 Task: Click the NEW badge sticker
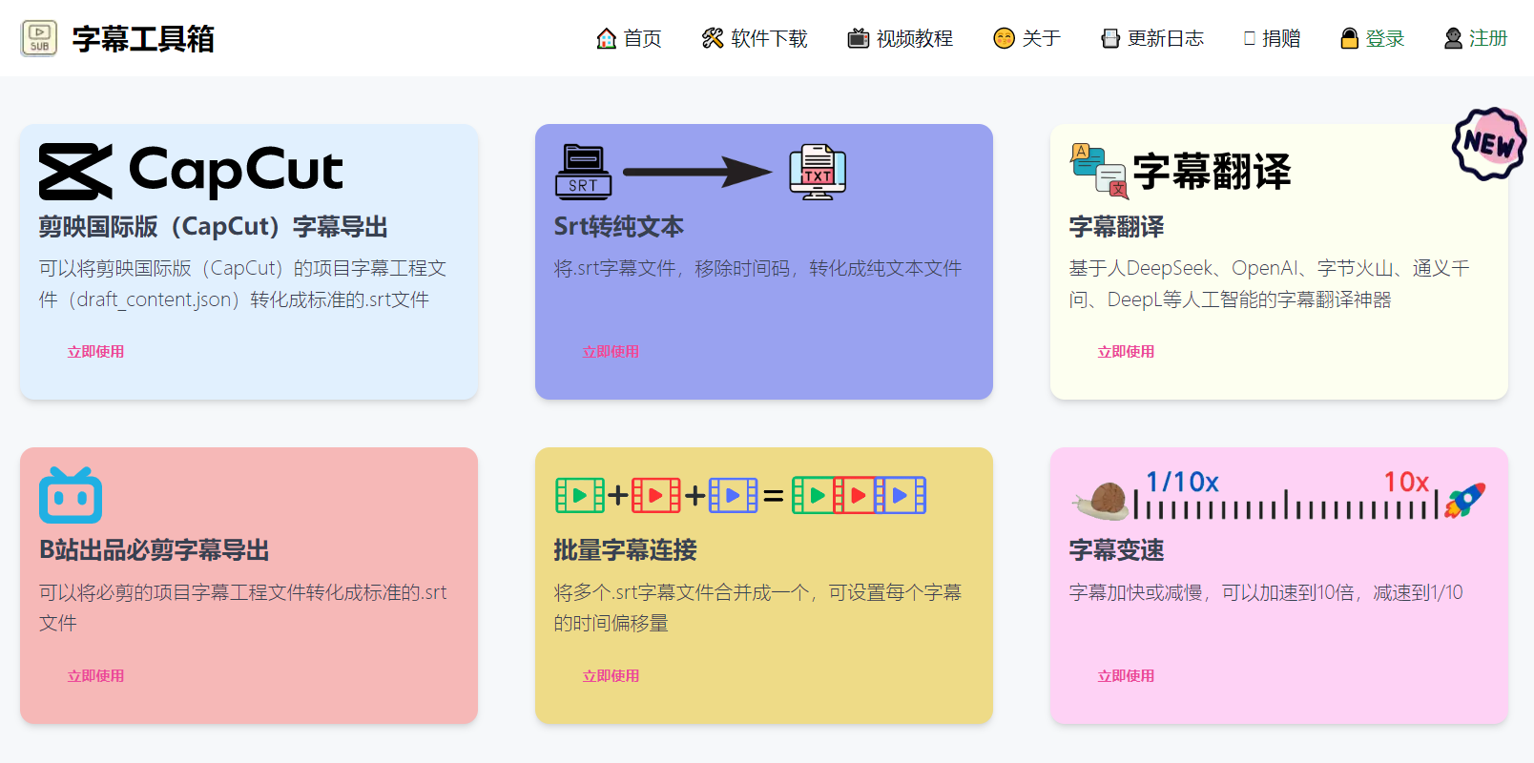point(1488,144)
